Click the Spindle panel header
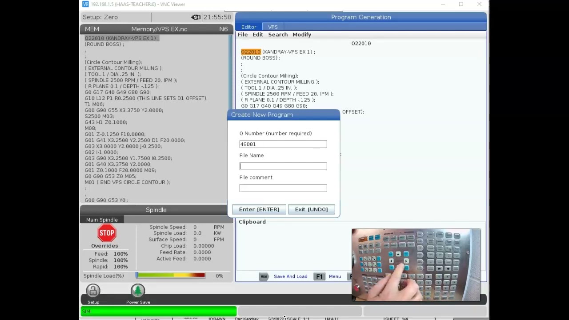Viewport: 569px width, 320px height. point(156,210)
